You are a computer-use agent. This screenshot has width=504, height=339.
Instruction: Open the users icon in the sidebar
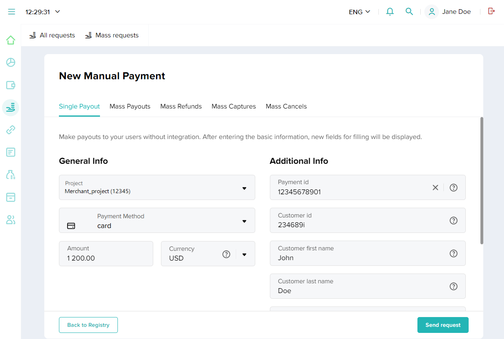pyautogui.click(x=11, y=220)
